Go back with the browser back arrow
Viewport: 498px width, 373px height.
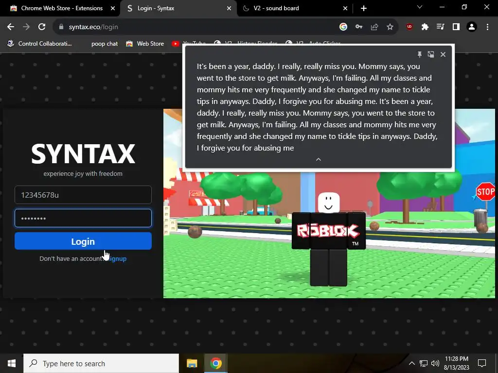[11, 27]
